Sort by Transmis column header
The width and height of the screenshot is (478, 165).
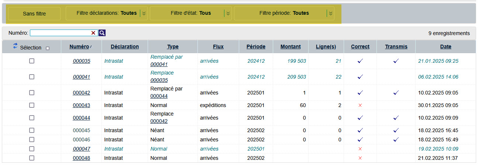click(396, 47)
